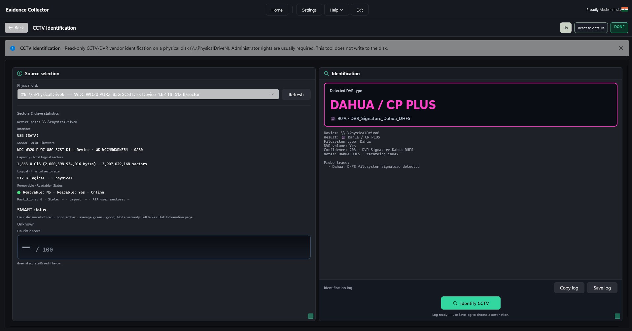Click the DVR signature icon beside 90%
632x331 pixels.
(333, 118)
